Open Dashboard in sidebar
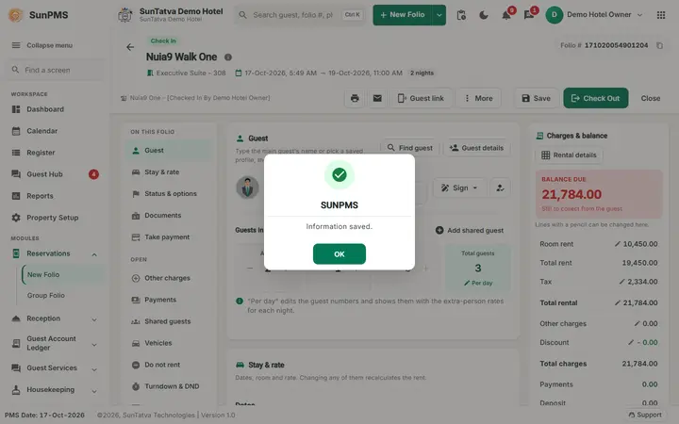This screenshot has width=679, height=424. pos(45,109)
